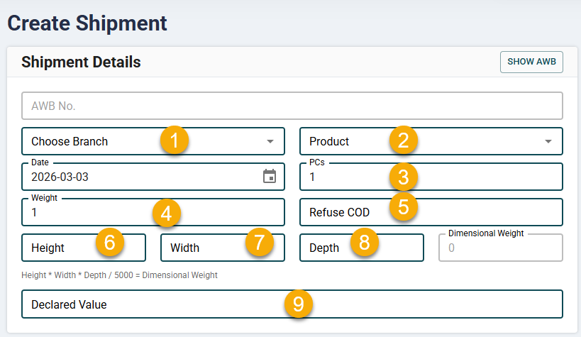
Task: Expand the Choose Branch dropdown arrow
Action: tap(270, 141)
